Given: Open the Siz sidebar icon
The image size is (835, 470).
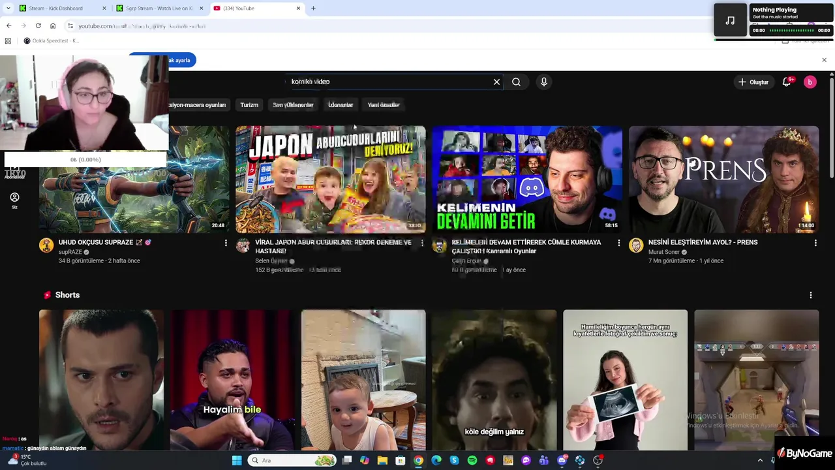Looking at the screenshot, I should click(x=14, y=200).
